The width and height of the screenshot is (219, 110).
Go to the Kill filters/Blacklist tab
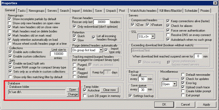[x=171, y=11]
